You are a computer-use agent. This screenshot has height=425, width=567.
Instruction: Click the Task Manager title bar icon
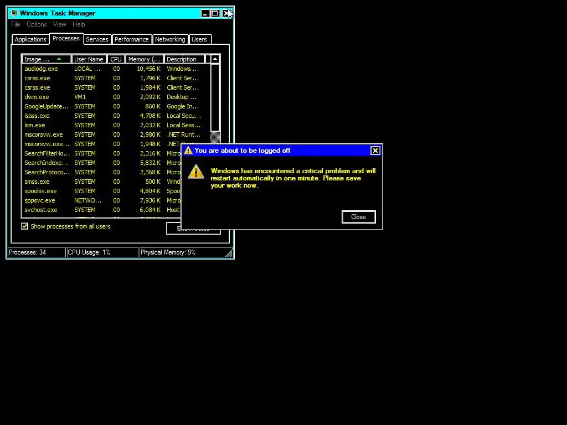pos(14,13)
